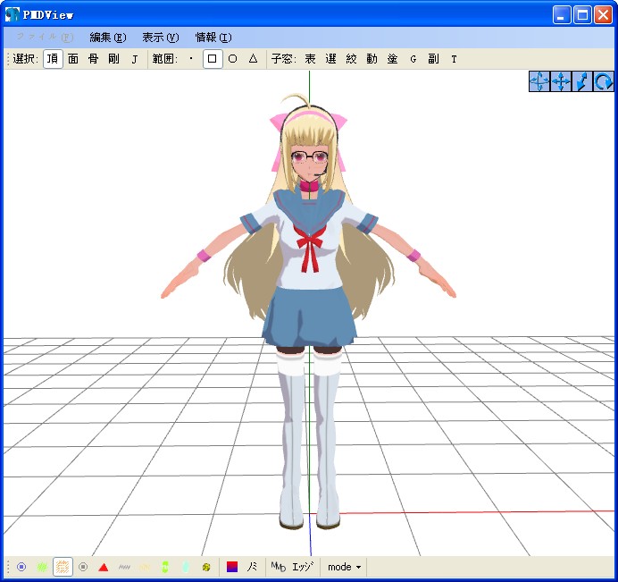This screenshot has height=582, width=618.
Task: Open the 編集 (E) edit menu
Action: tap(108, 38)
